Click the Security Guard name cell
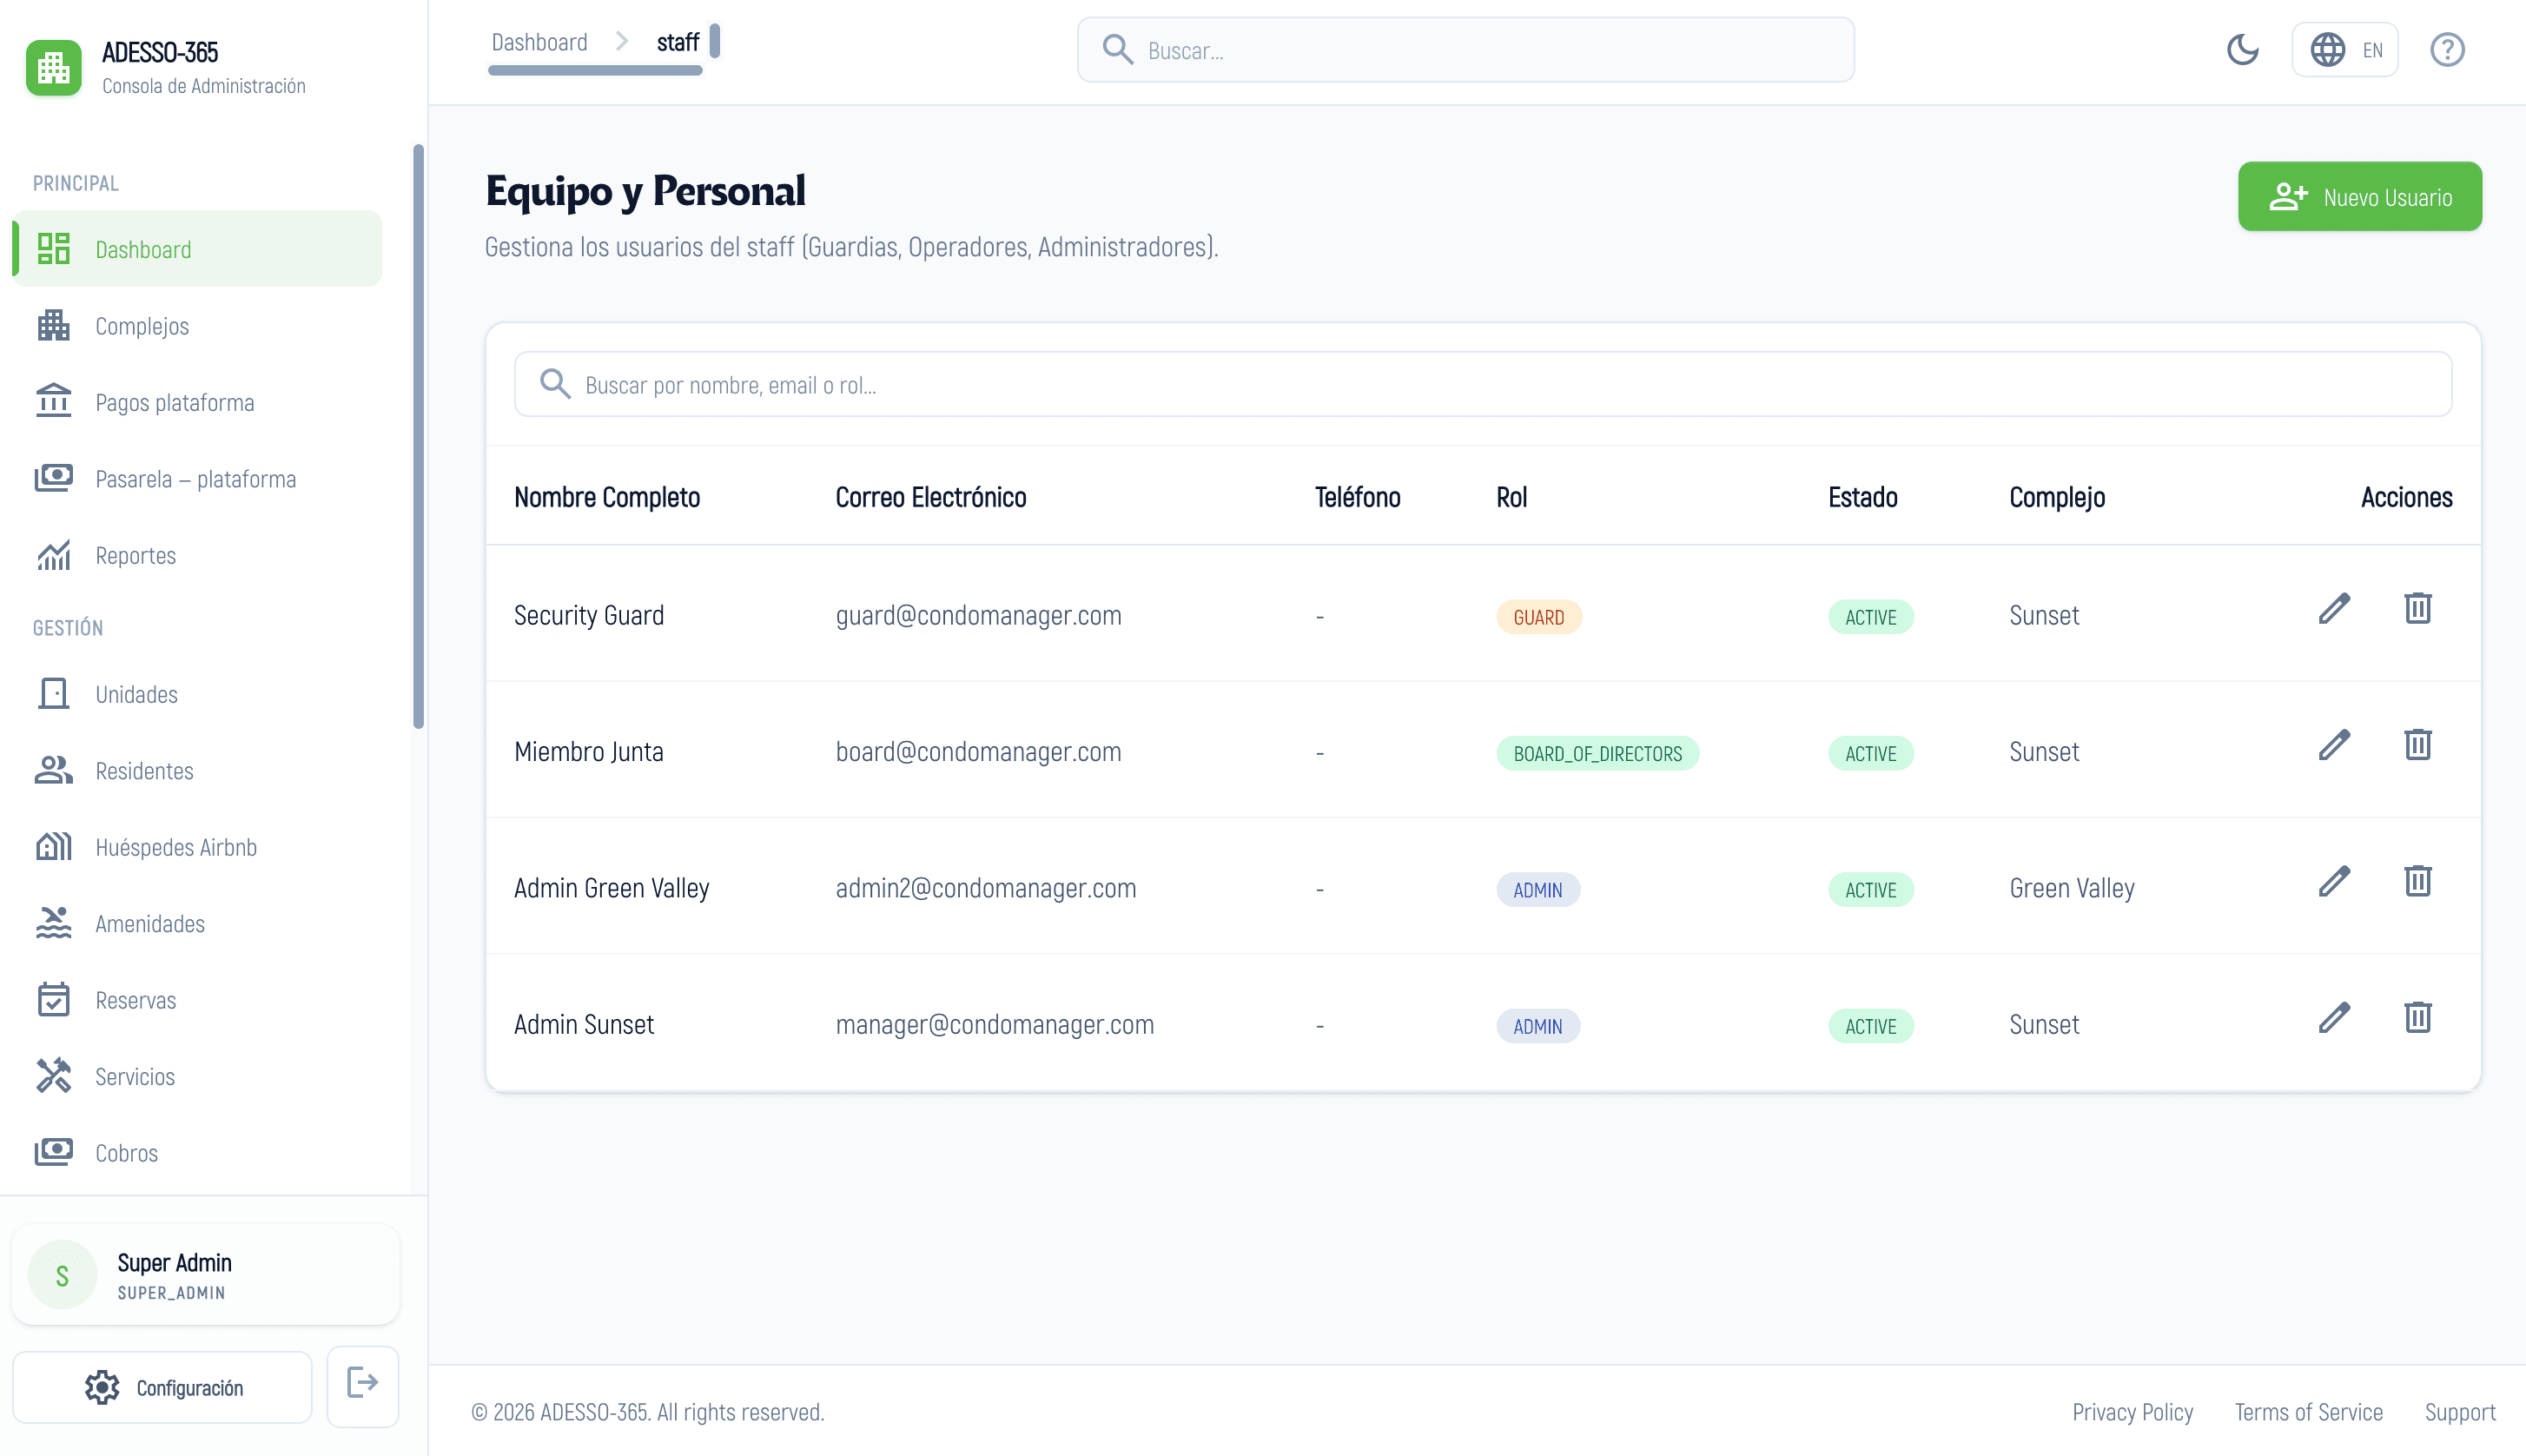 589,615
